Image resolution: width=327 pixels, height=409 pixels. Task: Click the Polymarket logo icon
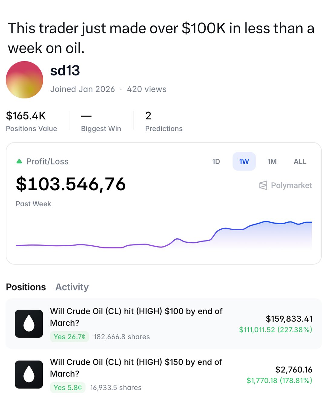click(x=263, y=185)
